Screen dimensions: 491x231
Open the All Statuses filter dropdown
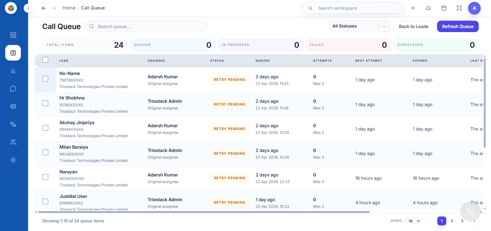[x=359, y=26]
